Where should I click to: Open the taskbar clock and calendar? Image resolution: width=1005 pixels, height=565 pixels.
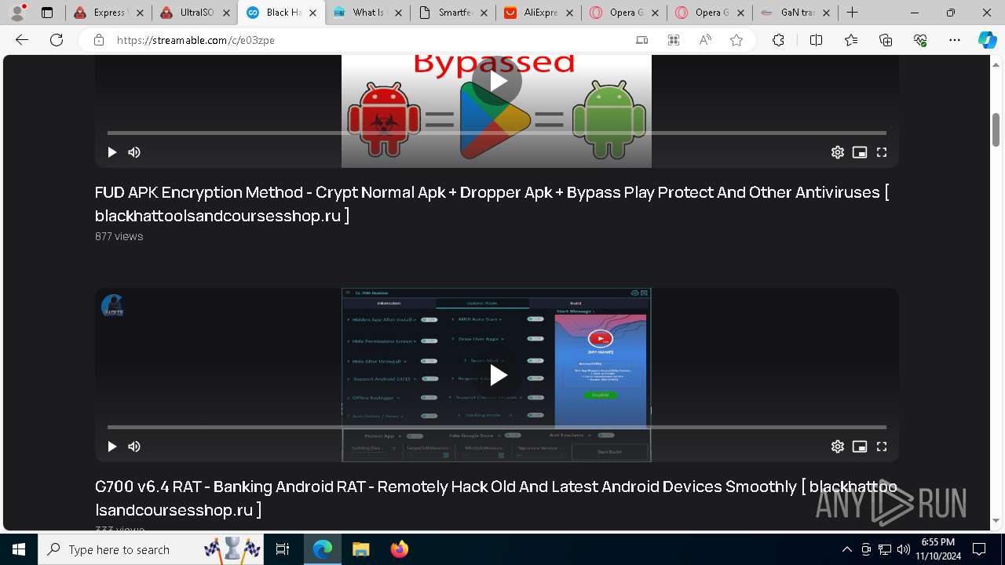point(938,549)
